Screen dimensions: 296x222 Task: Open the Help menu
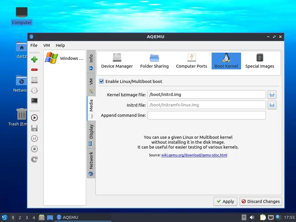60,45
